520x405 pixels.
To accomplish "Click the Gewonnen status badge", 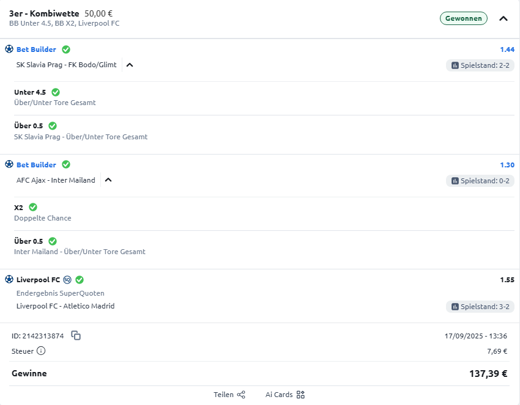I will (463, 18).
